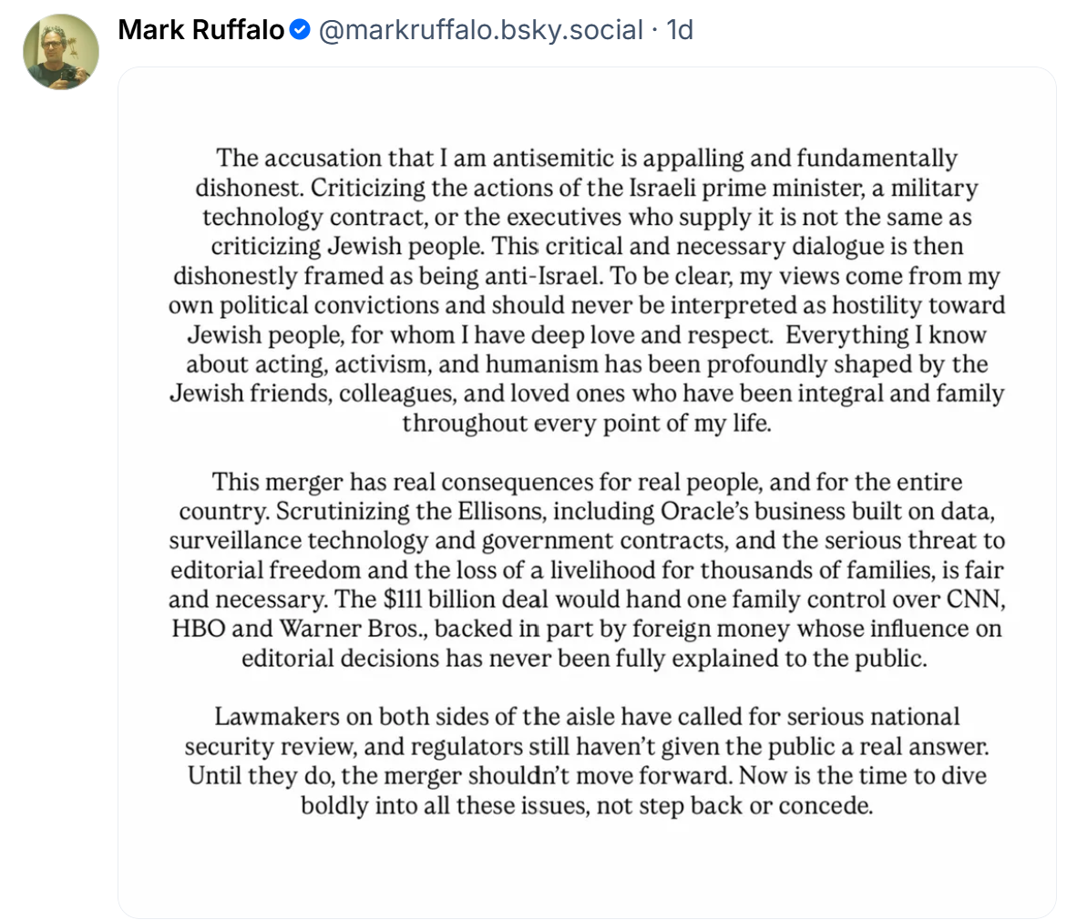
Task: Click the paragraph starting "This merger has real consequences"
Action: click(x=588, y=570)
